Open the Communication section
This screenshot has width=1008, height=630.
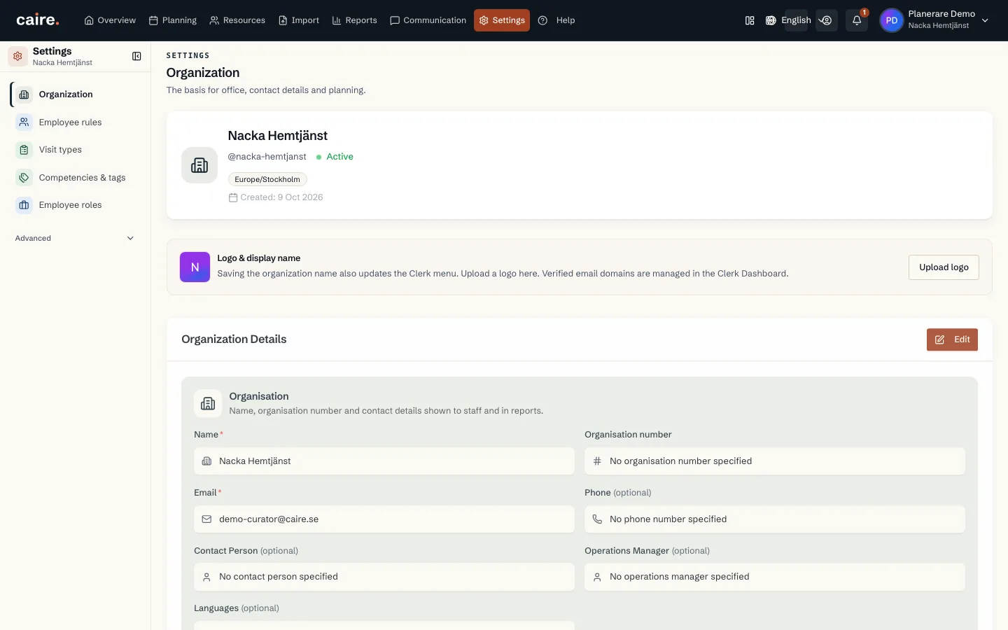(x=428, y=20)
